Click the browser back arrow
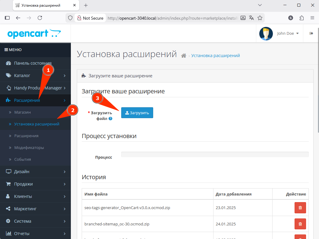Screen dimensions: 319x239 pyautogui.click(x=18, y=18)
